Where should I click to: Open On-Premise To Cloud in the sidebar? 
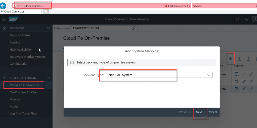[25, 92]
